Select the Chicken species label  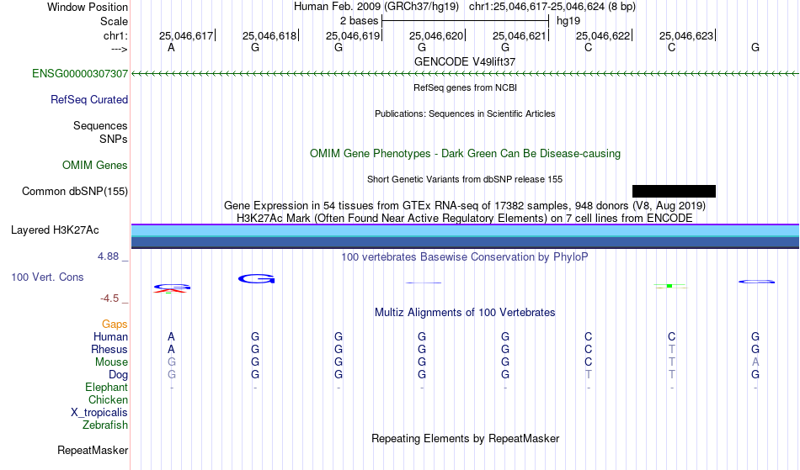click(108, 400)
